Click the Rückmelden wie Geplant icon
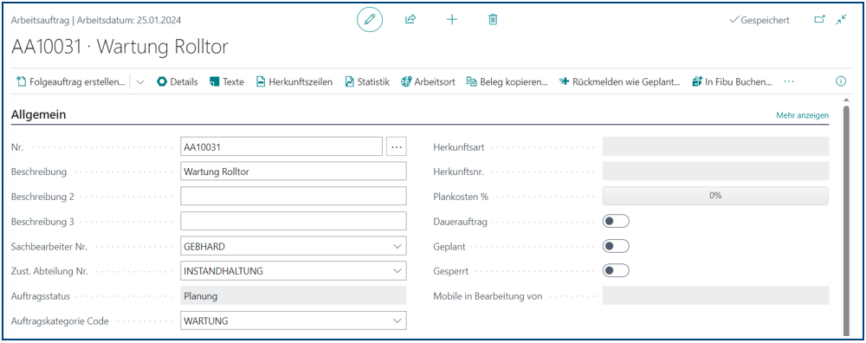866x343 pixels. click(x=565, y=81)
